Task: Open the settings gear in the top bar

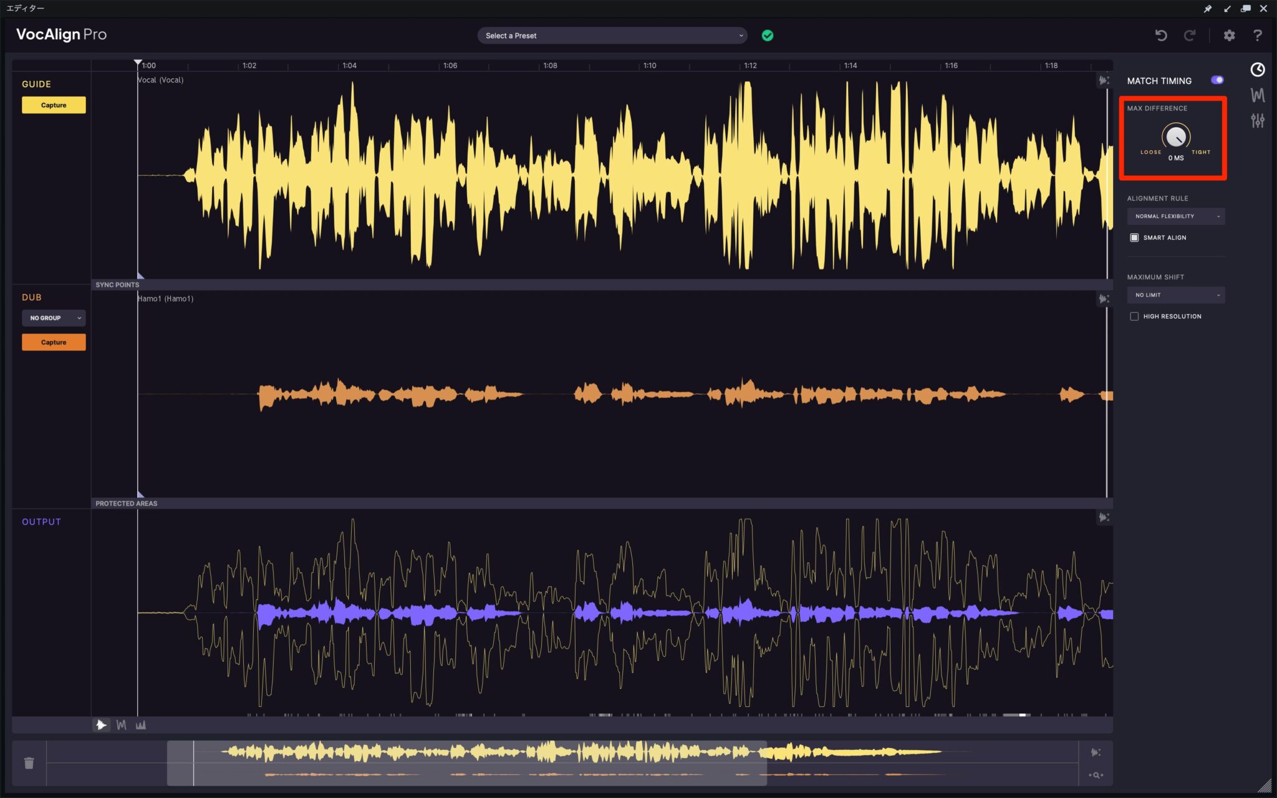Action: [x=1230, y=36]
